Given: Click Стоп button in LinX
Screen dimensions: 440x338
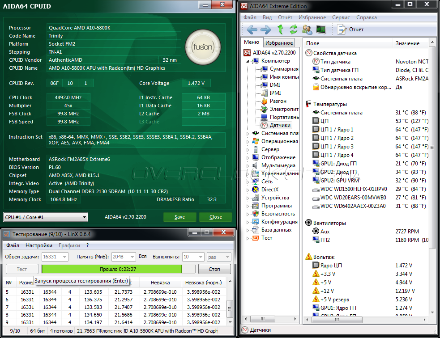Looking at the screenshot, I should coord(214,269).
